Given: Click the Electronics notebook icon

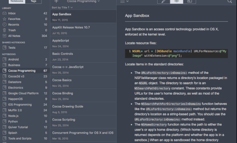Looking at the screenshot, I should tap(5, 88).
